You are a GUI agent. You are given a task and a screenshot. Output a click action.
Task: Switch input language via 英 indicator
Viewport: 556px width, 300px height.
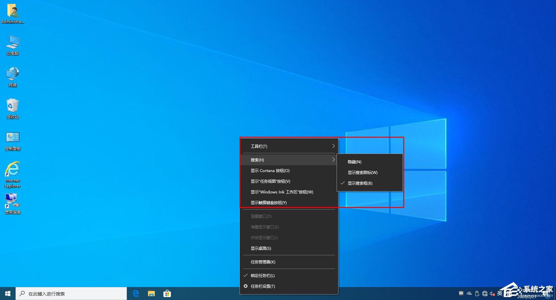coord(500,293)
